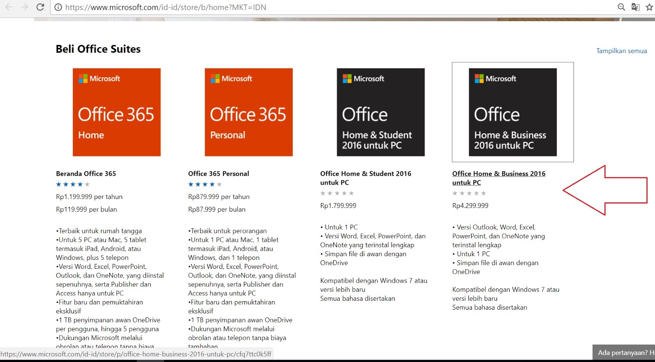This screenshot has width=655, height=362.
Task: Click the site info icon in address bar
Action: pos(58,7)
